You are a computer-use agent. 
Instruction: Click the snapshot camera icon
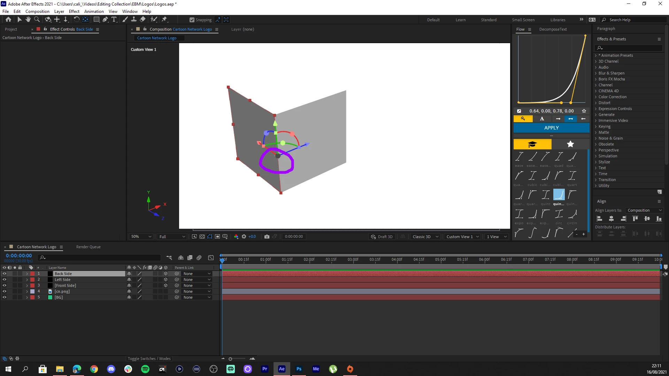(x=267, y=236)
